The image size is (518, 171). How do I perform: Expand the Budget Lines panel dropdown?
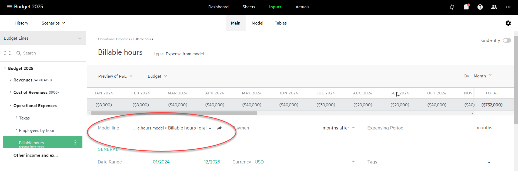(79, 38)
